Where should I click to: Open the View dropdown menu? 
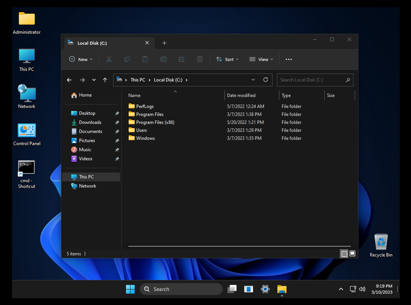click(261, 59)
